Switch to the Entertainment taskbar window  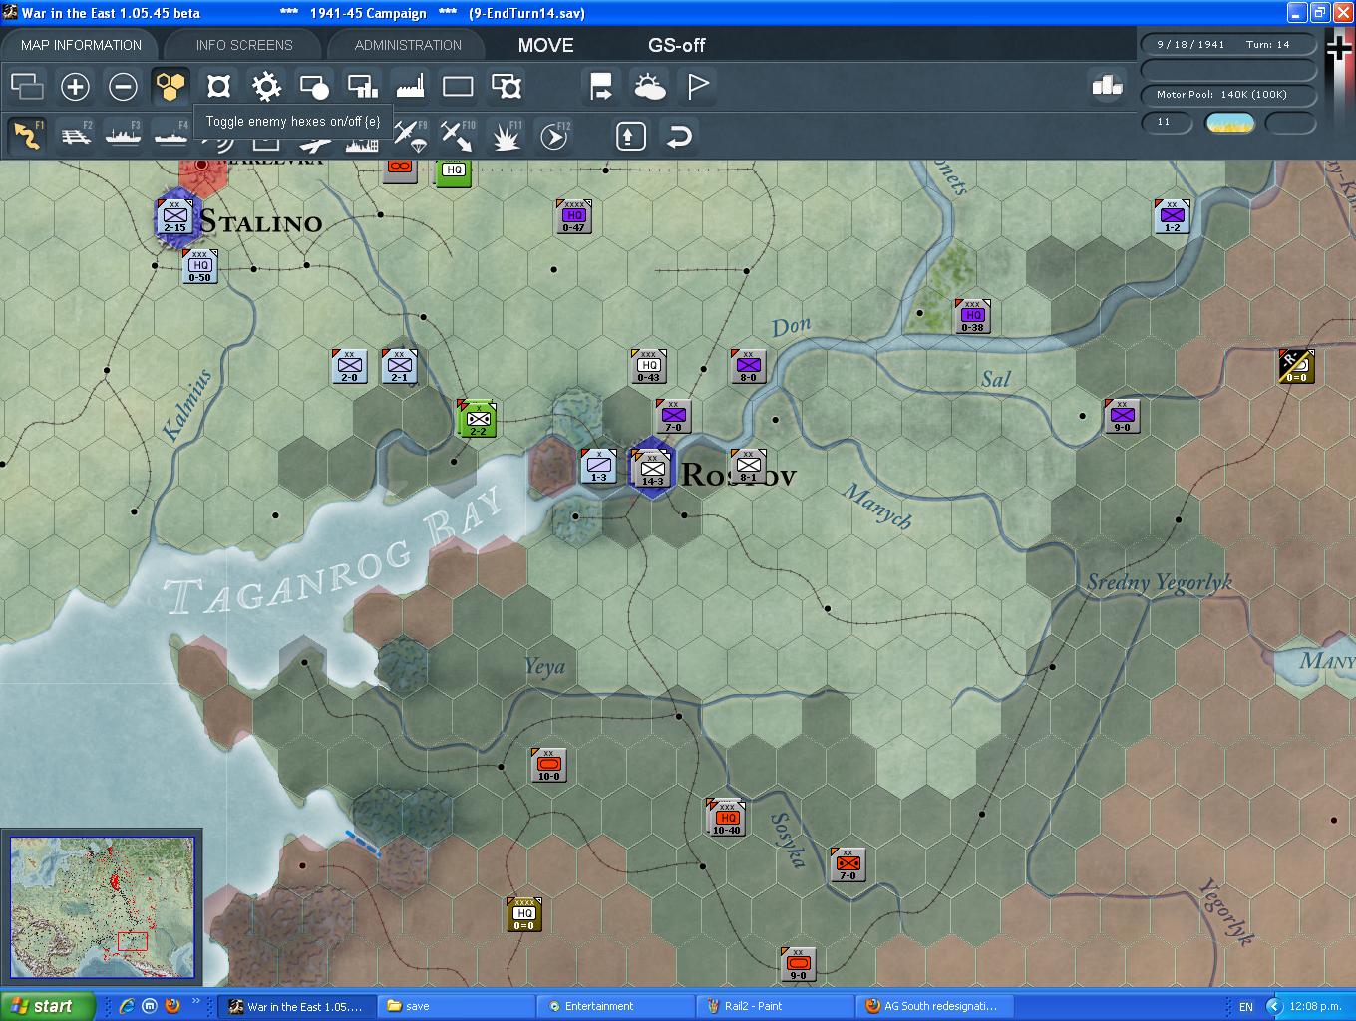click(617, 1006)
